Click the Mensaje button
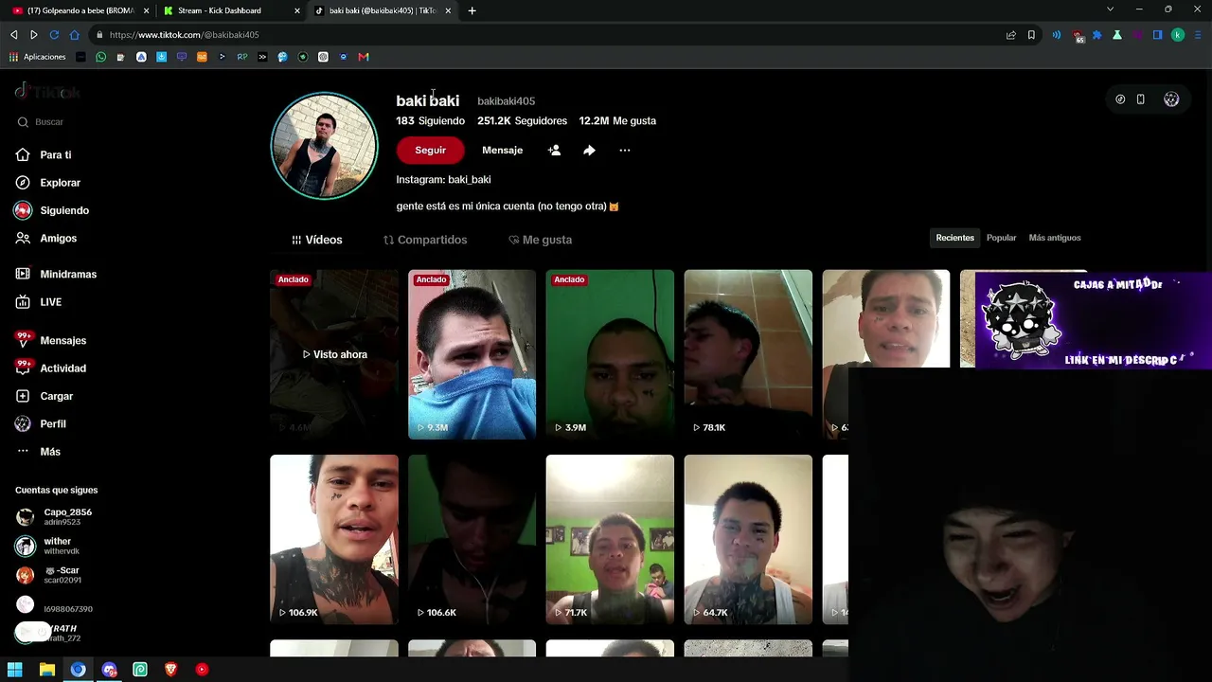 click(502, 150)
